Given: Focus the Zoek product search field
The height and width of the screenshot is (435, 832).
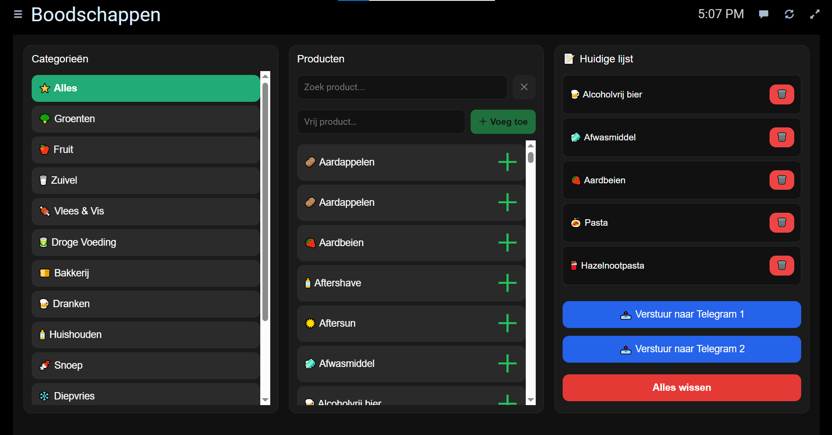Looking at the screenshot, I should point(402,87).
